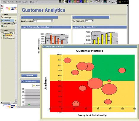This screenshot has width=139, height=121.
Task: Click the Aquisition button
Action: pos(29,76)
